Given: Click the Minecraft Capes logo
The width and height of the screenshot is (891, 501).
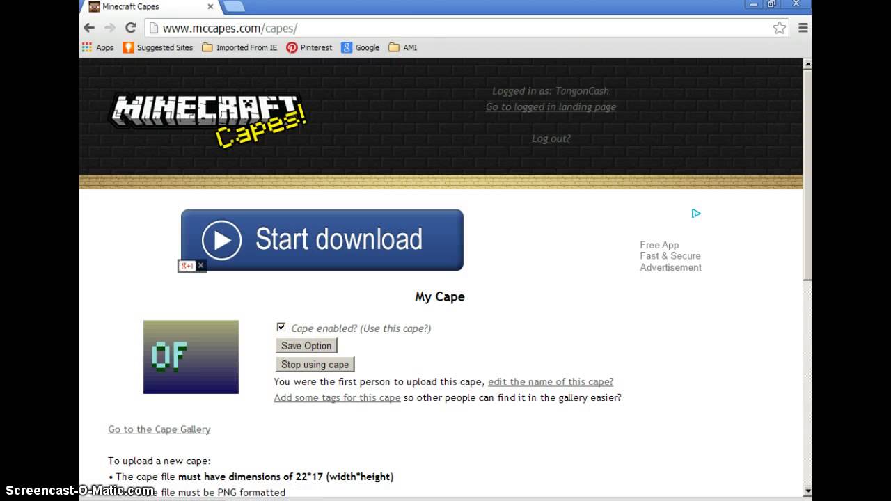Looking at the screenshot, I should 208,120.
